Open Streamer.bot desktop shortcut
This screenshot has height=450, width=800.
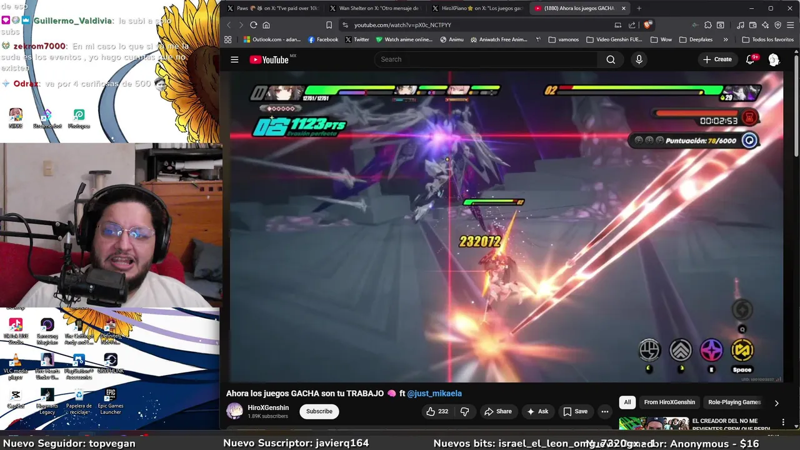tap(47, 118)
